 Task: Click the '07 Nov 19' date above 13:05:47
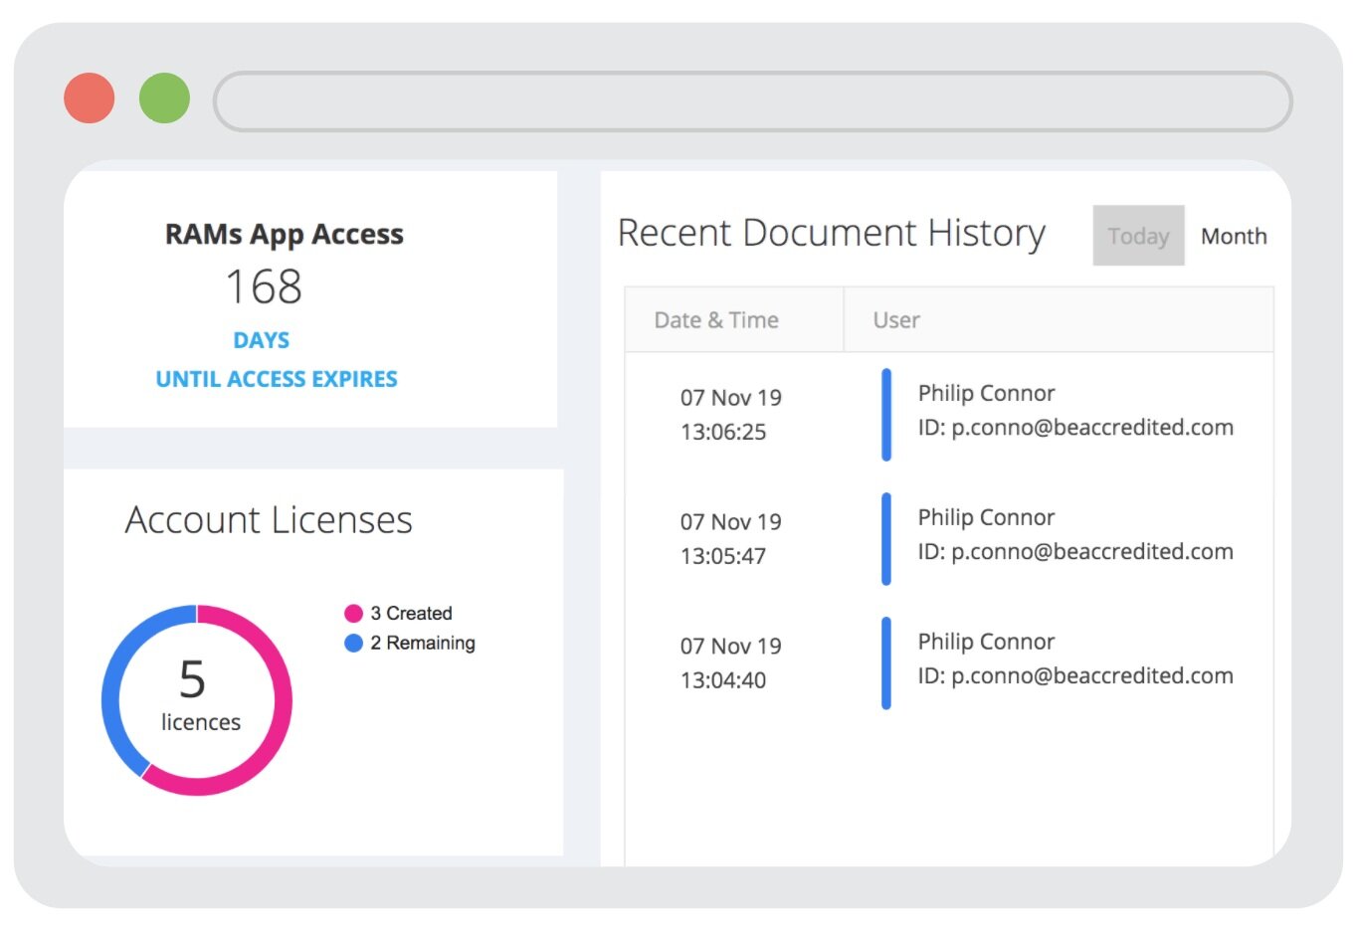click(x=731, y=522)
